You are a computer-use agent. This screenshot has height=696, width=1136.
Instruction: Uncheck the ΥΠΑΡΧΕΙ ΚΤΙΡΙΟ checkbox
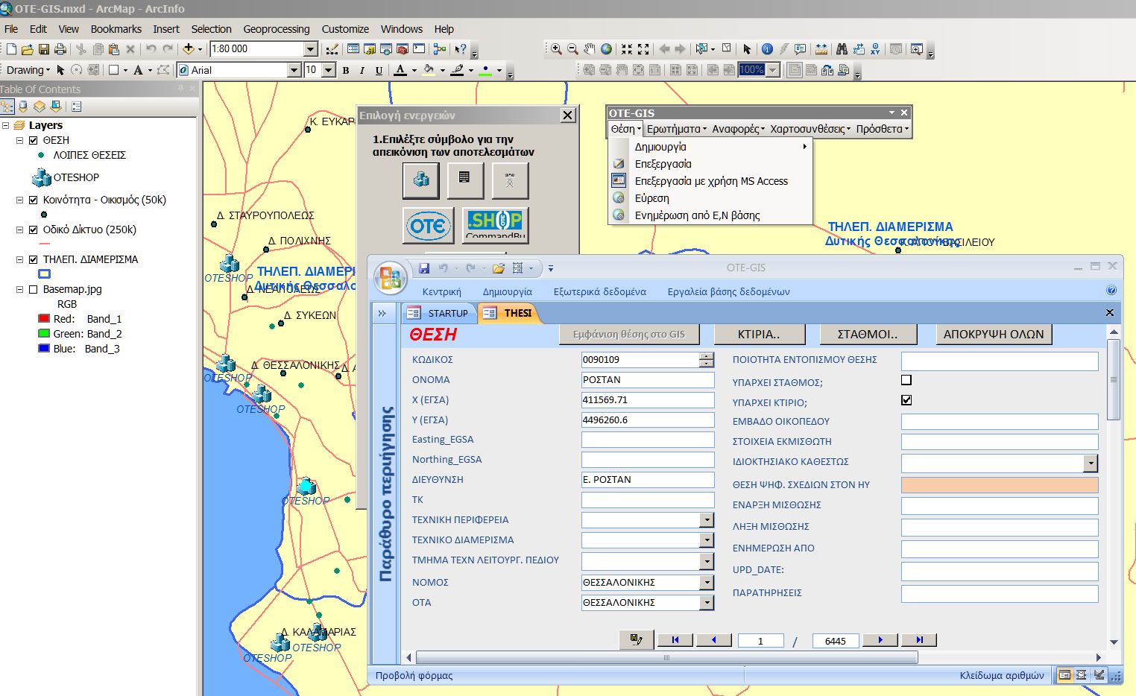click(x=906, y=400)
